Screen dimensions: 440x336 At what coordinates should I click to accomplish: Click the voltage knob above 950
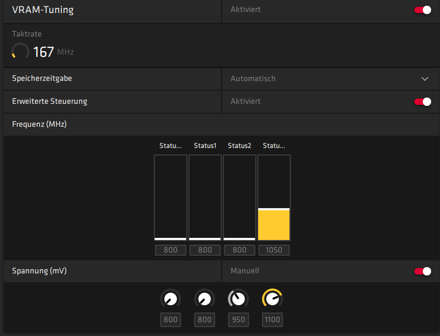238,299
